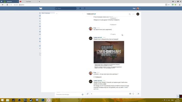Click the Yandex Я button in toolbar
The image size is (182, 102).
(7, 5)
